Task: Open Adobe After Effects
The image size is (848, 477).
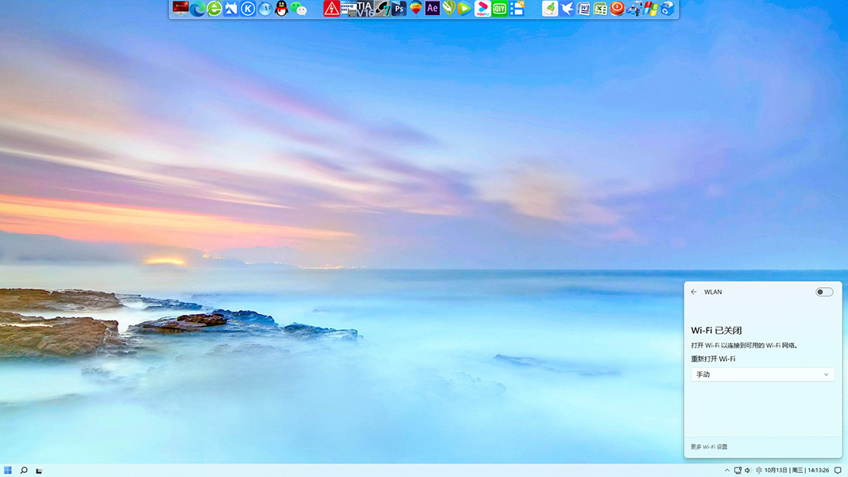Action: point(432,9)
